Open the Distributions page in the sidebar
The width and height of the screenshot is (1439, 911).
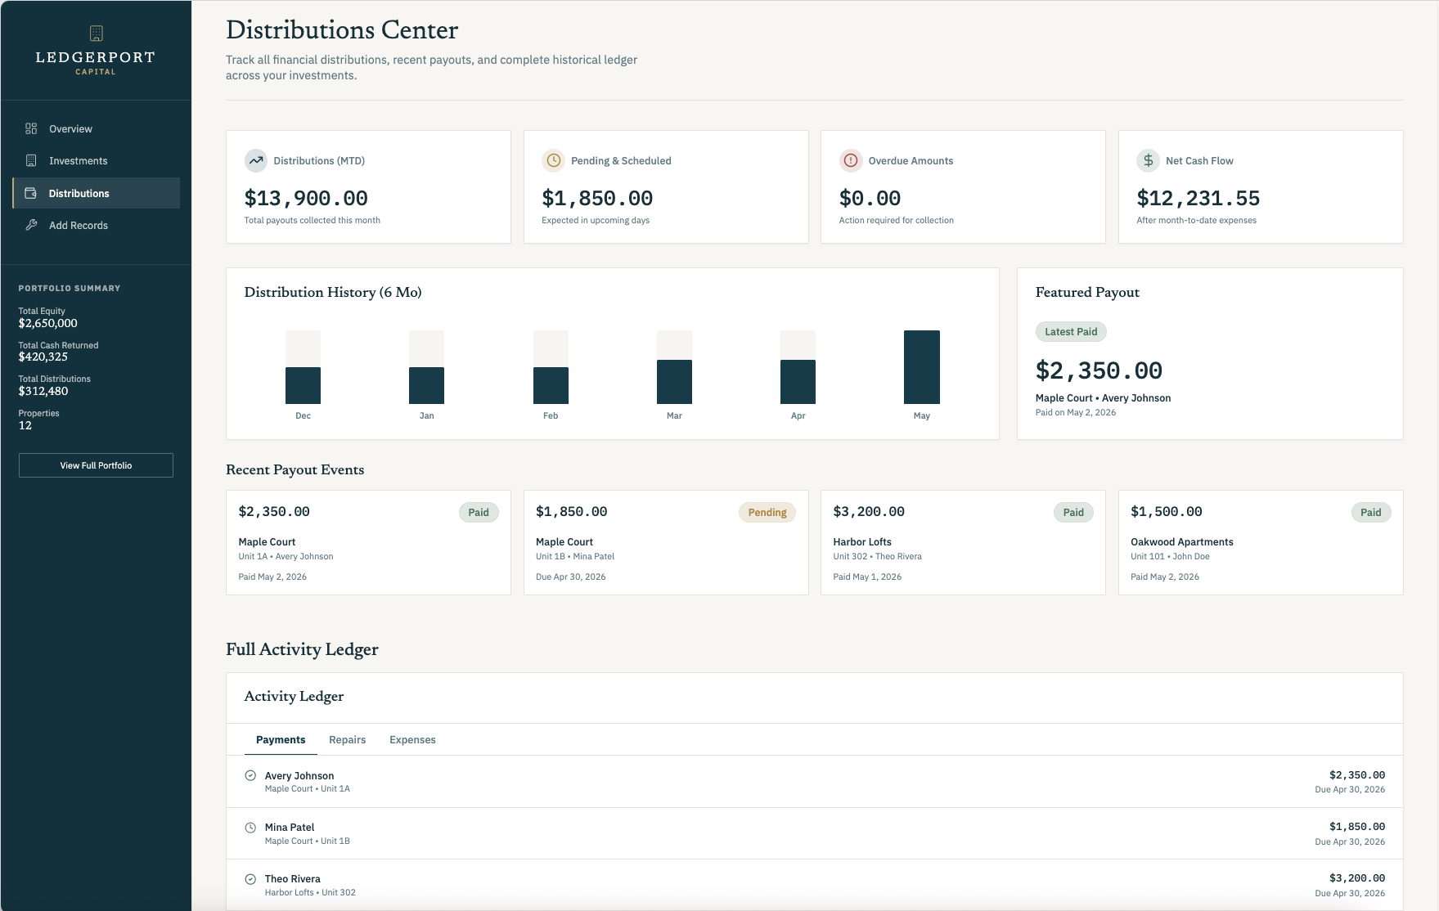pyautogui.click(x=97, y=193)
